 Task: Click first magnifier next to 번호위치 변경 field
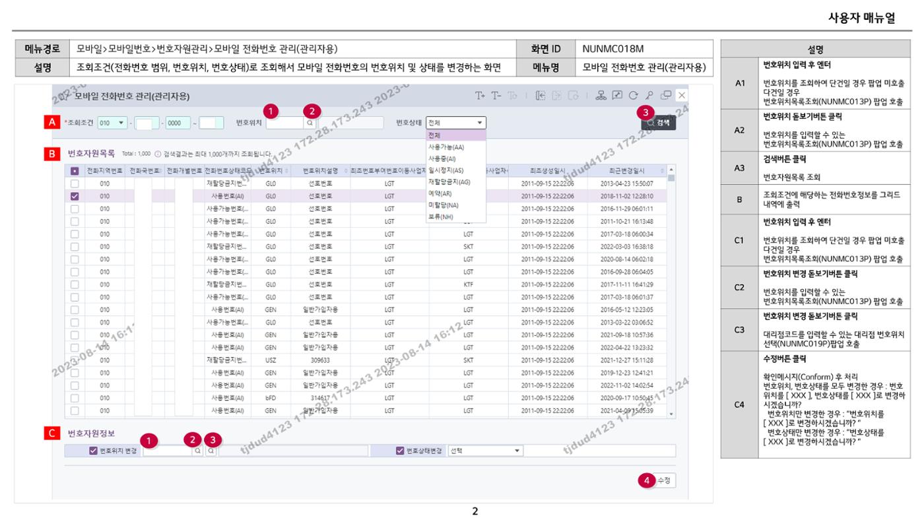197,451
